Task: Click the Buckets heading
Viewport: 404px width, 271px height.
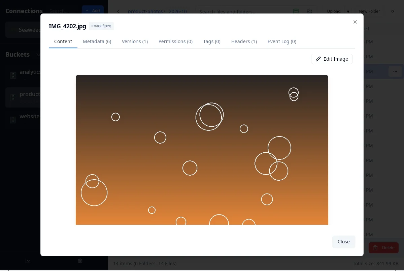Action: pos(18,54)
